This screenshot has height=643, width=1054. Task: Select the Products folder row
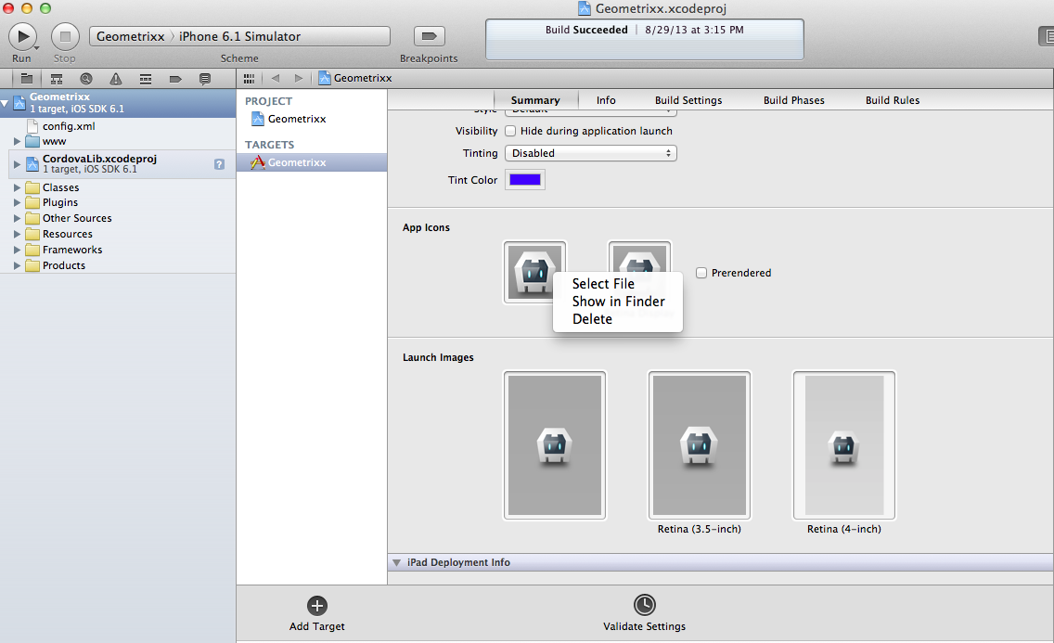click(x=118, y=265)
